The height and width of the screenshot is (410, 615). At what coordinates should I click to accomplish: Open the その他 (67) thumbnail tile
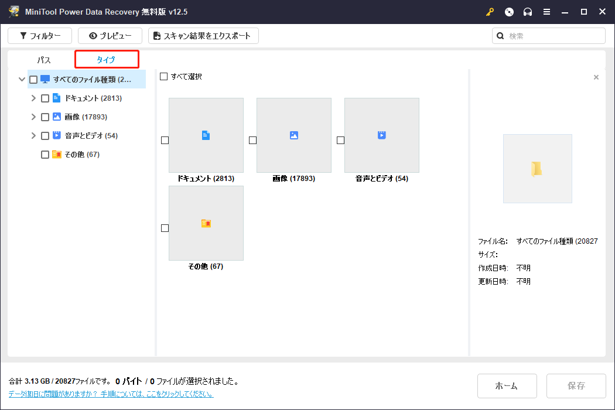coord(206,223)
